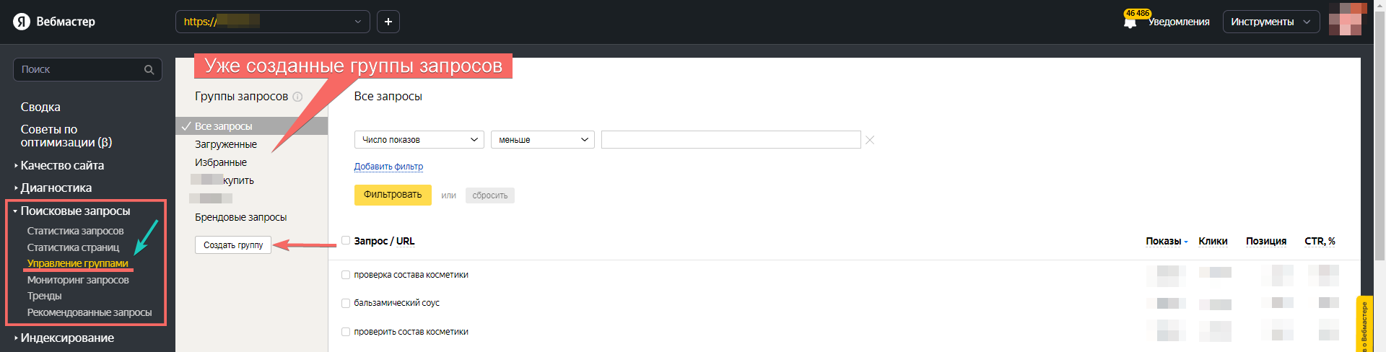Open Советы по оптимизации menu item
The image size is (1386, 352).
pos(66,136)
